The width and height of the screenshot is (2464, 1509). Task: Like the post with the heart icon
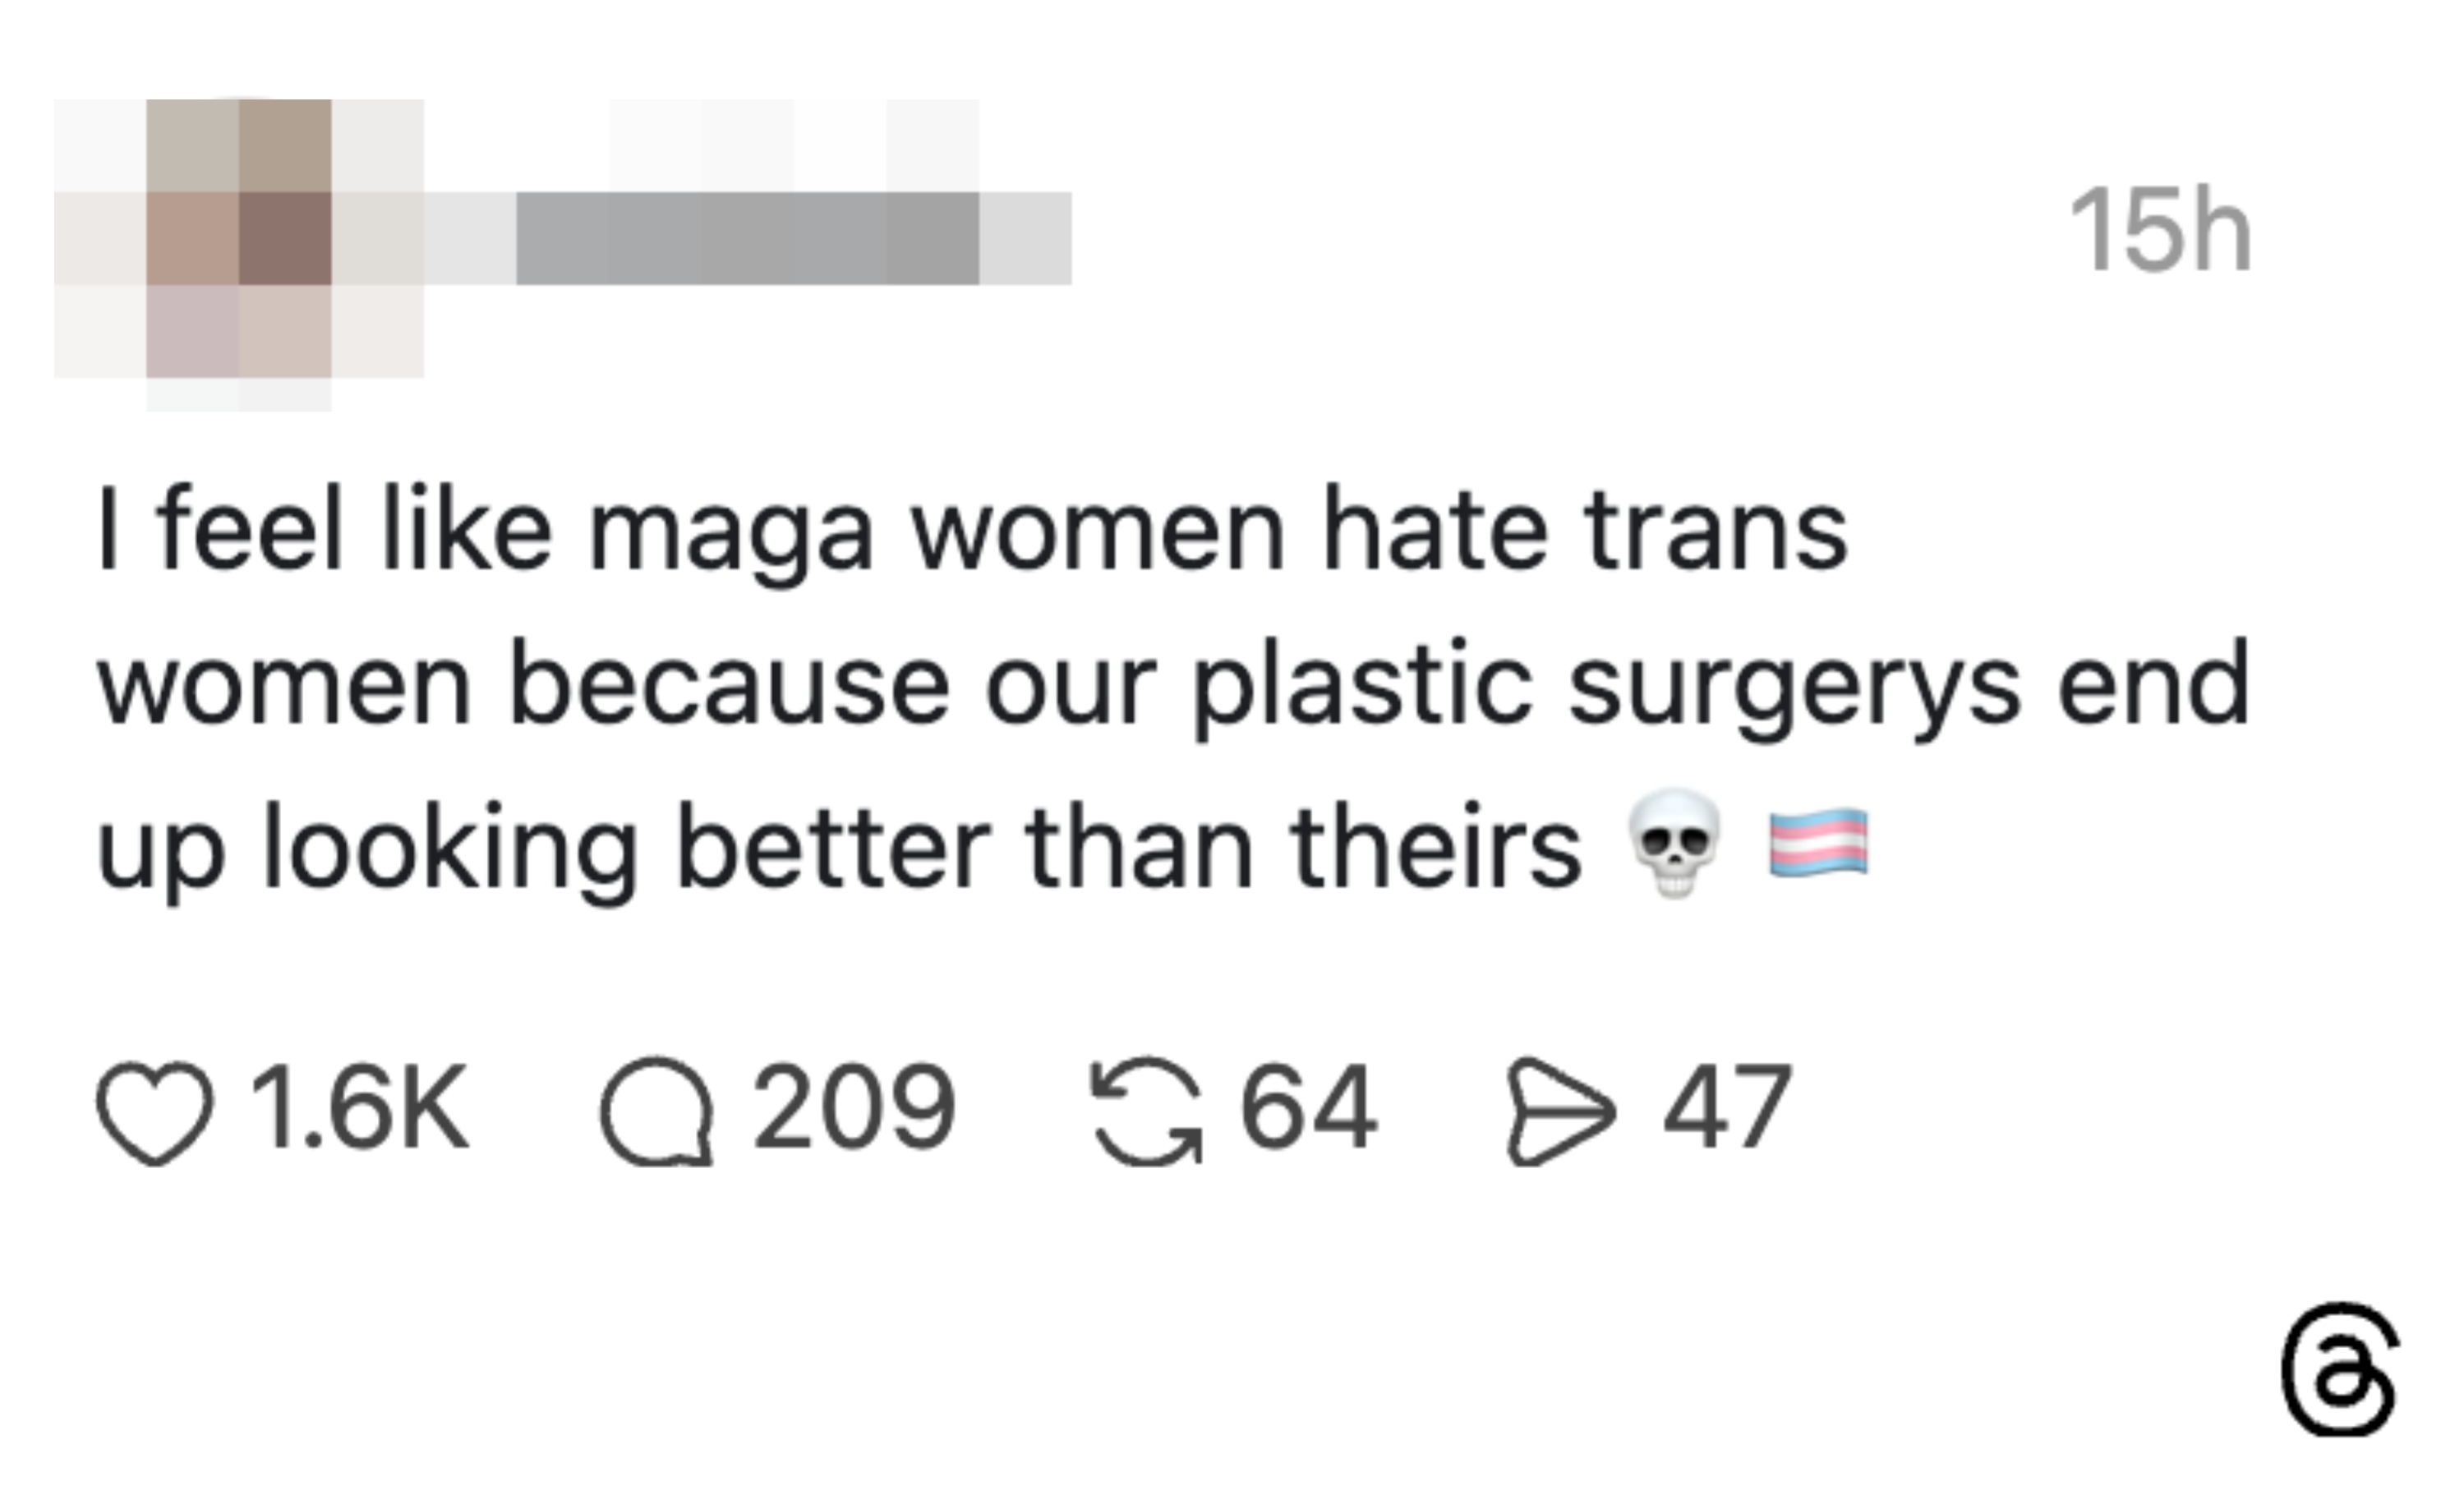155,1110
